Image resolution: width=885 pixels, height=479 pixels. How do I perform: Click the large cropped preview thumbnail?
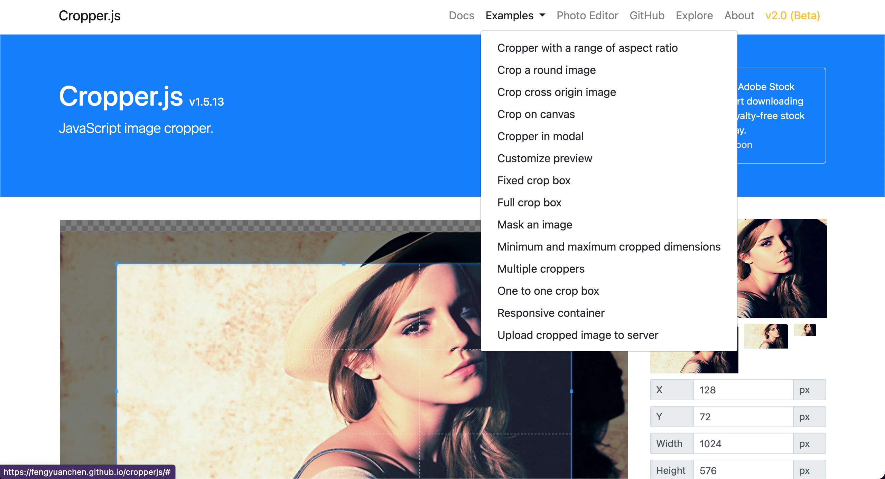click(x=782, y=268)
